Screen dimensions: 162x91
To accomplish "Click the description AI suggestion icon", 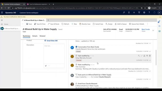I will click(x=46, y=66).
